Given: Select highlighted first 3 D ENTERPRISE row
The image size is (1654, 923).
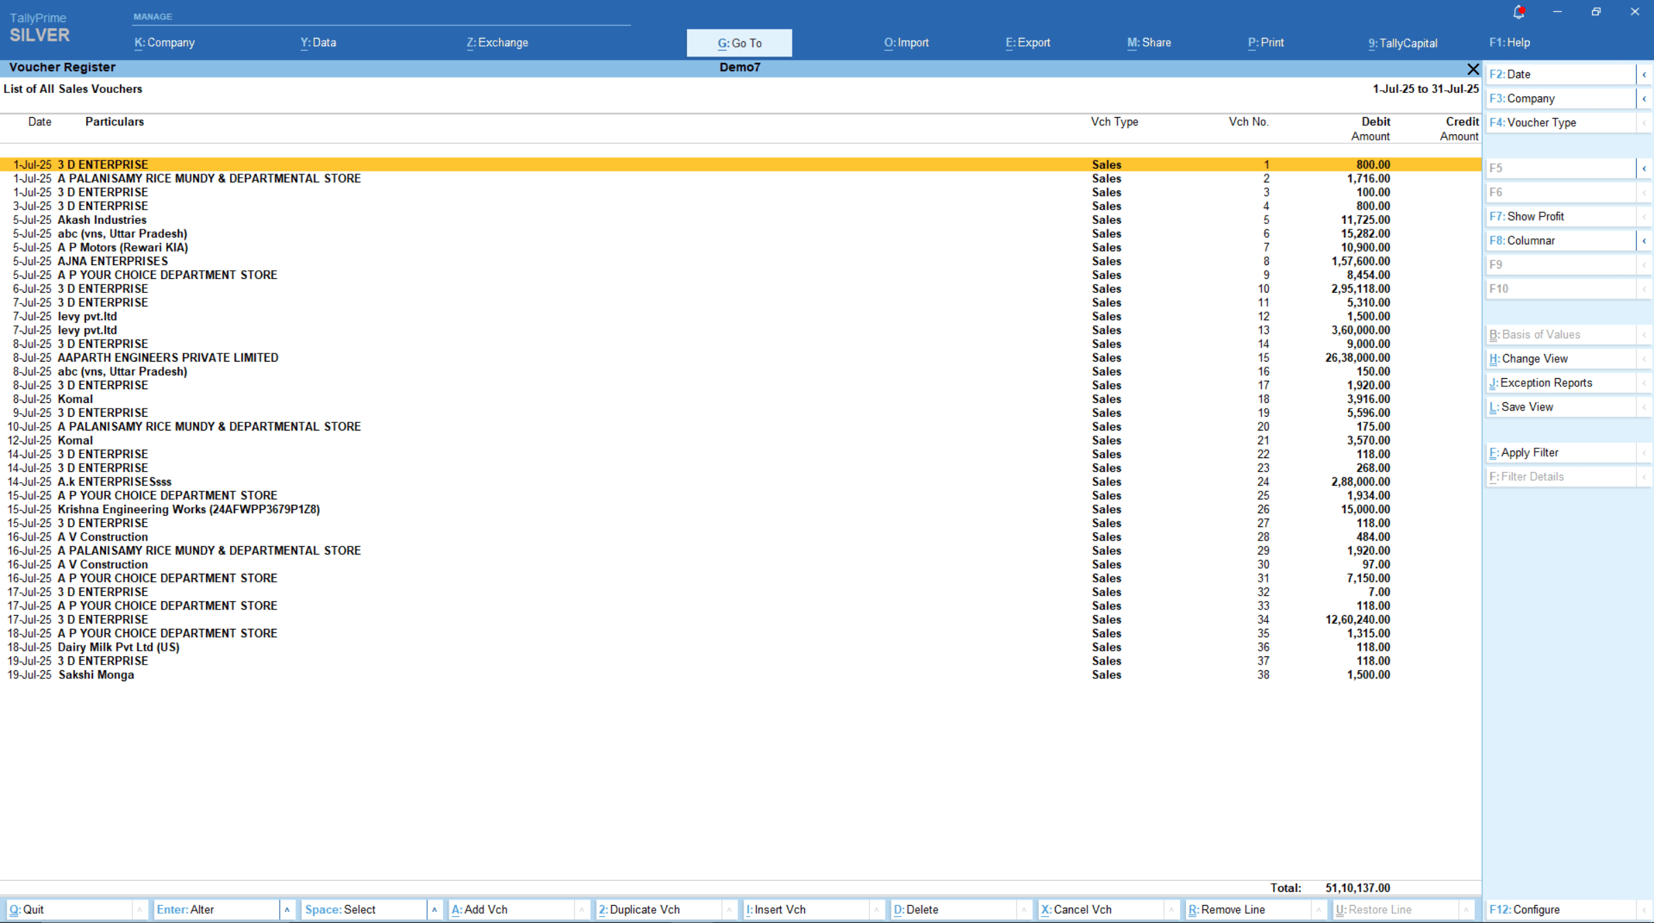Looking at the screenshot, I should pos(740,165).
